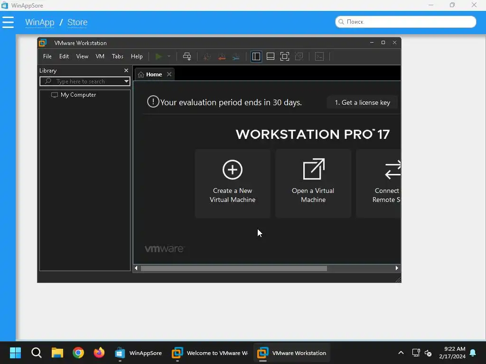
Task: Switch to Welcome to VMware taskbar item
Action: pos(210,353)
